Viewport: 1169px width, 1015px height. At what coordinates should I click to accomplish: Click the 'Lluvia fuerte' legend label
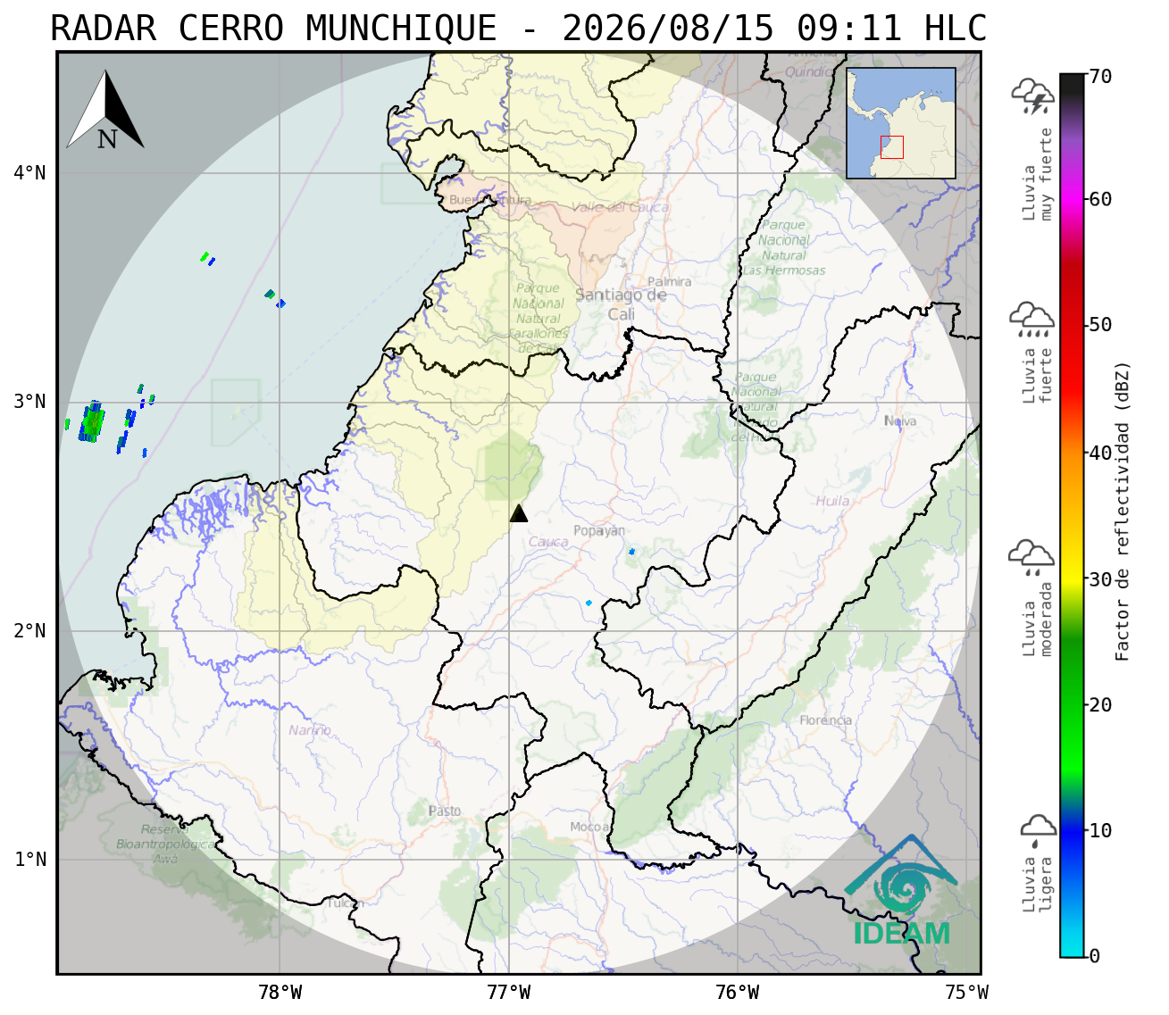(1038, 376)
